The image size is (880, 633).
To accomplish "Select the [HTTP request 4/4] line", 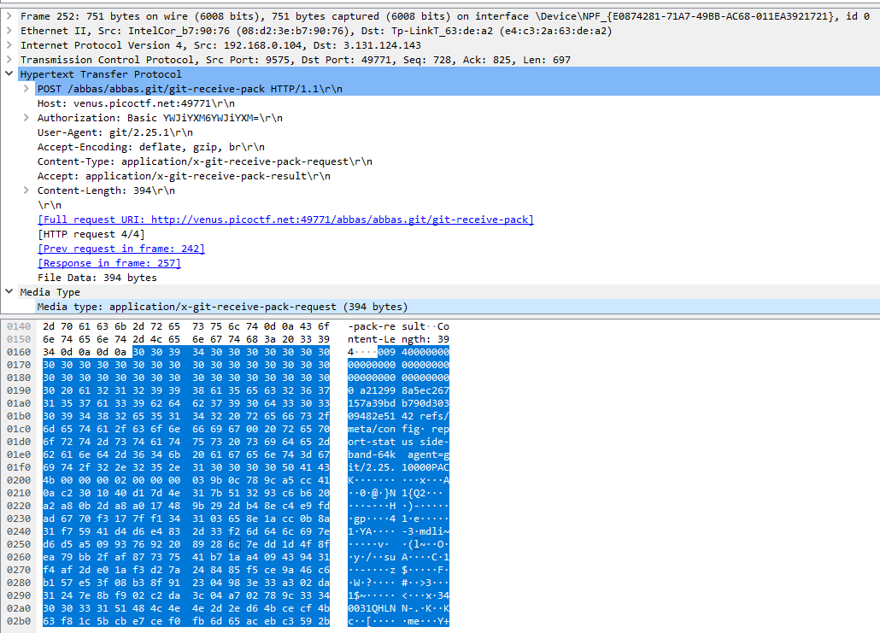I will point(91,235).
